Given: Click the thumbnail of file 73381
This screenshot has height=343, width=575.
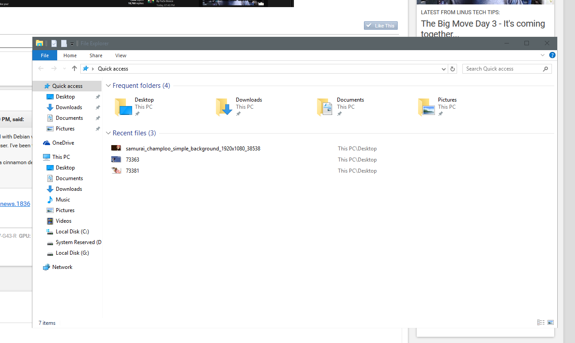Looking at the screenshot, I should pos(116,170).
